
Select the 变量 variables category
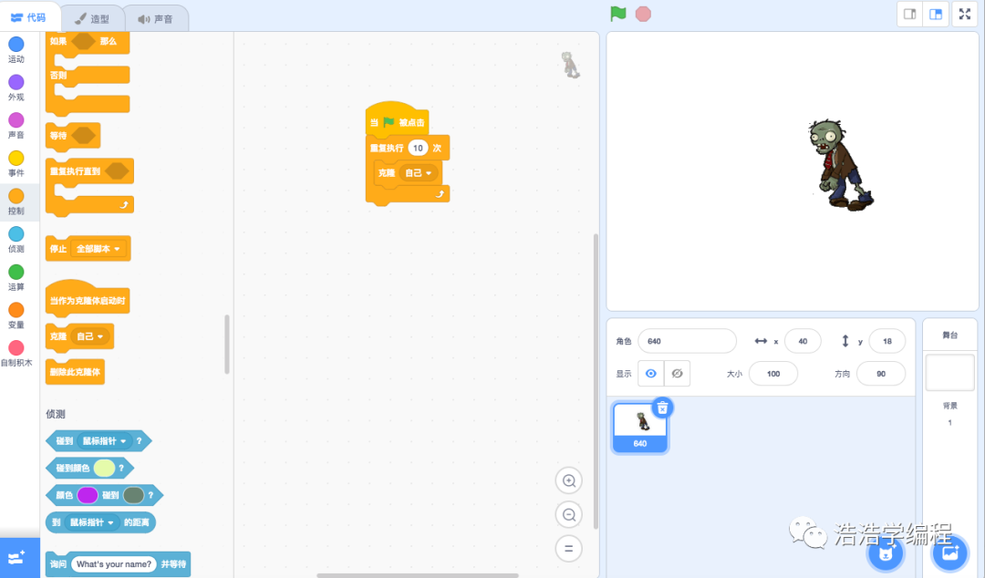point(16,316)
